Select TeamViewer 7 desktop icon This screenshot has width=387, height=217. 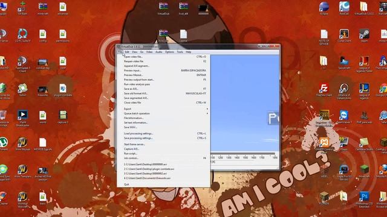tap(344, 117)
